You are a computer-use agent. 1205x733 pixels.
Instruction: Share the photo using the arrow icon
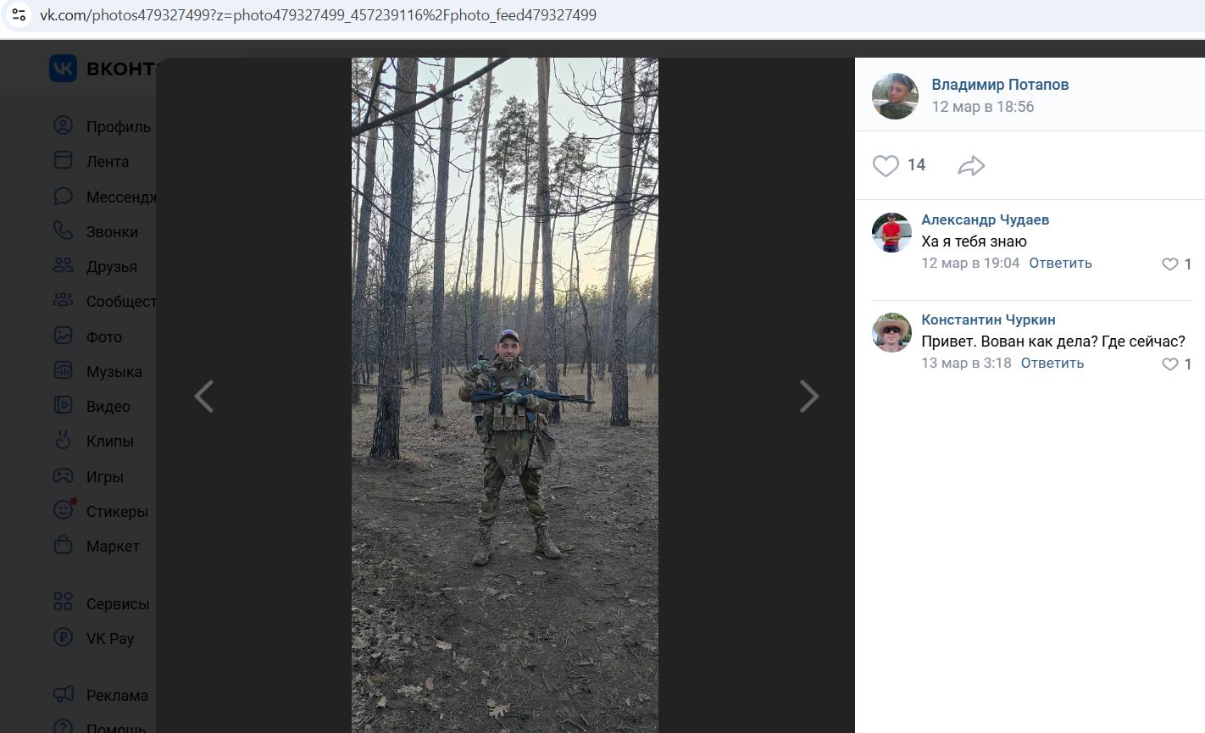[971, 165]
